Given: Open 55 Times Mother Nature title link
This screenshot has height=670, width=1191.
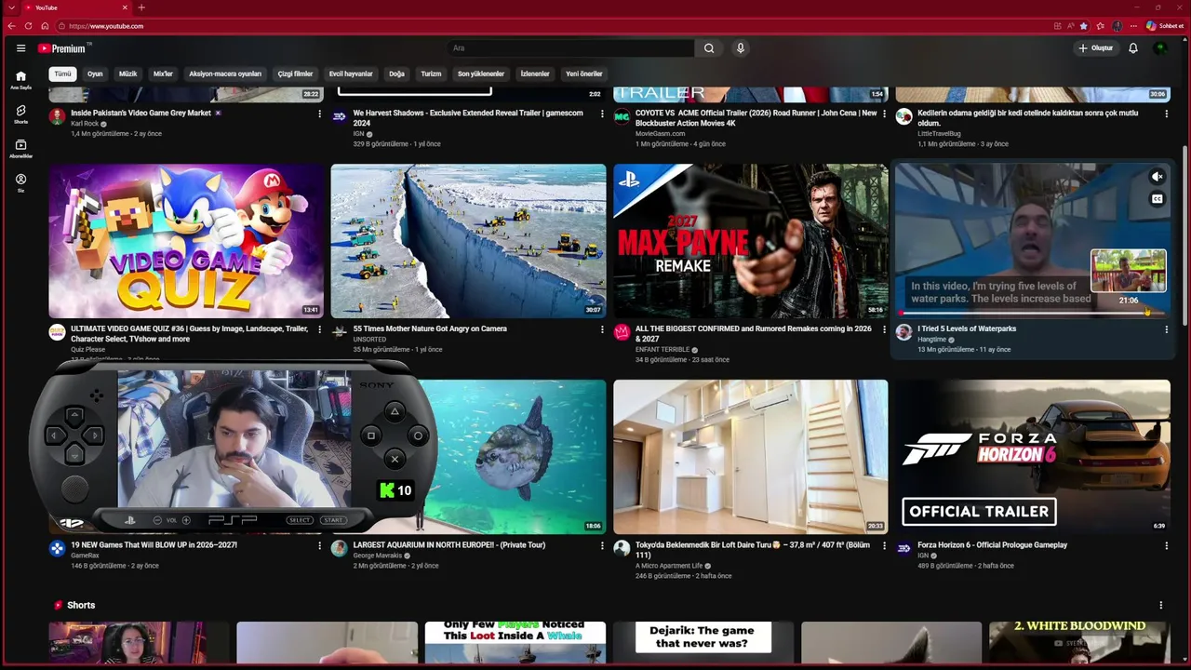Looking at the screenshot, I should coord(430,328).
